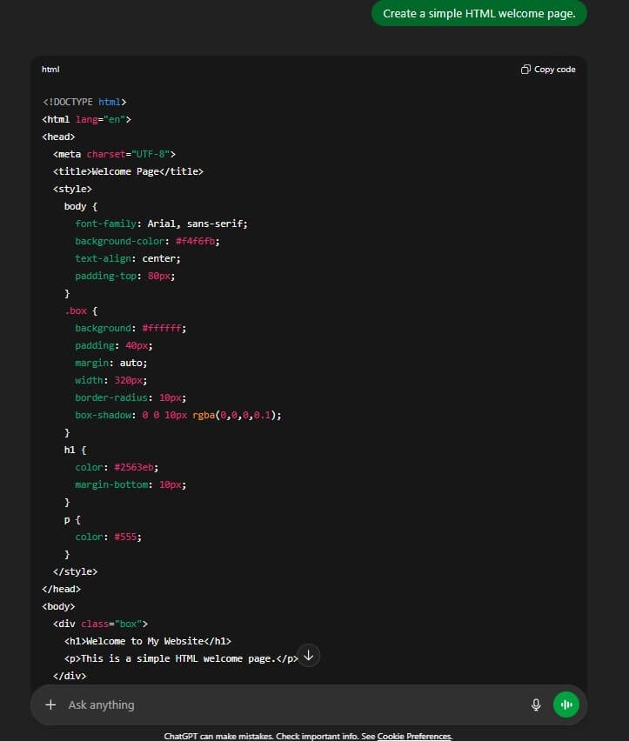Click the '.box {' selector line

click(x=81, y=311)
